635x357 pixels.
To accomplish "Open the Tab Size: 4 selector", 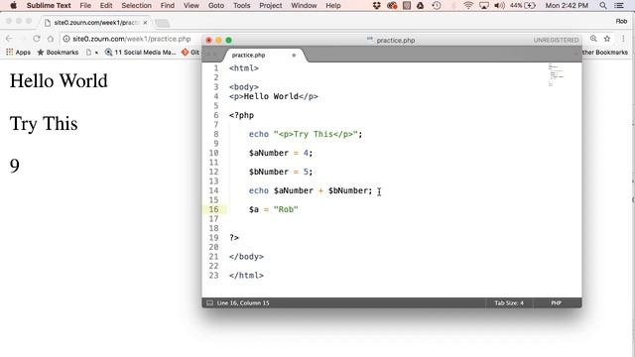I will coord(509,302).
